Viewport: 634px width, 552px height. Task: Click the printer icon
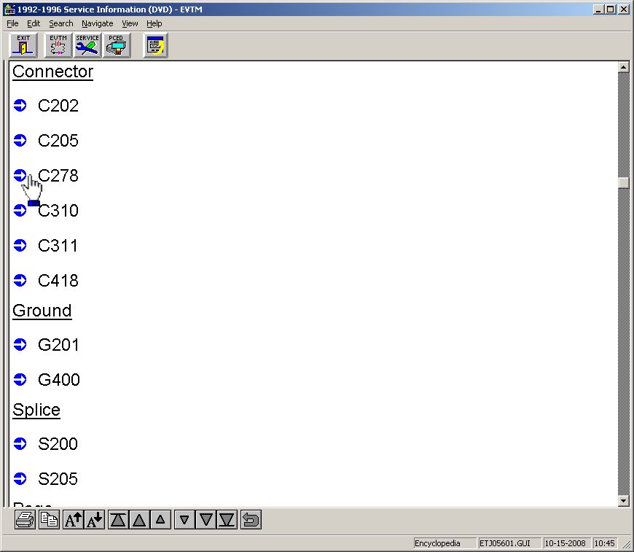pos(25,519)
